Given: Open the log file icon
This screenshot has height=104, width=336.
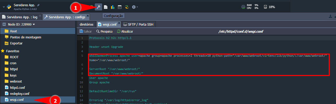Looking at the screenshot, I should 106,7.
